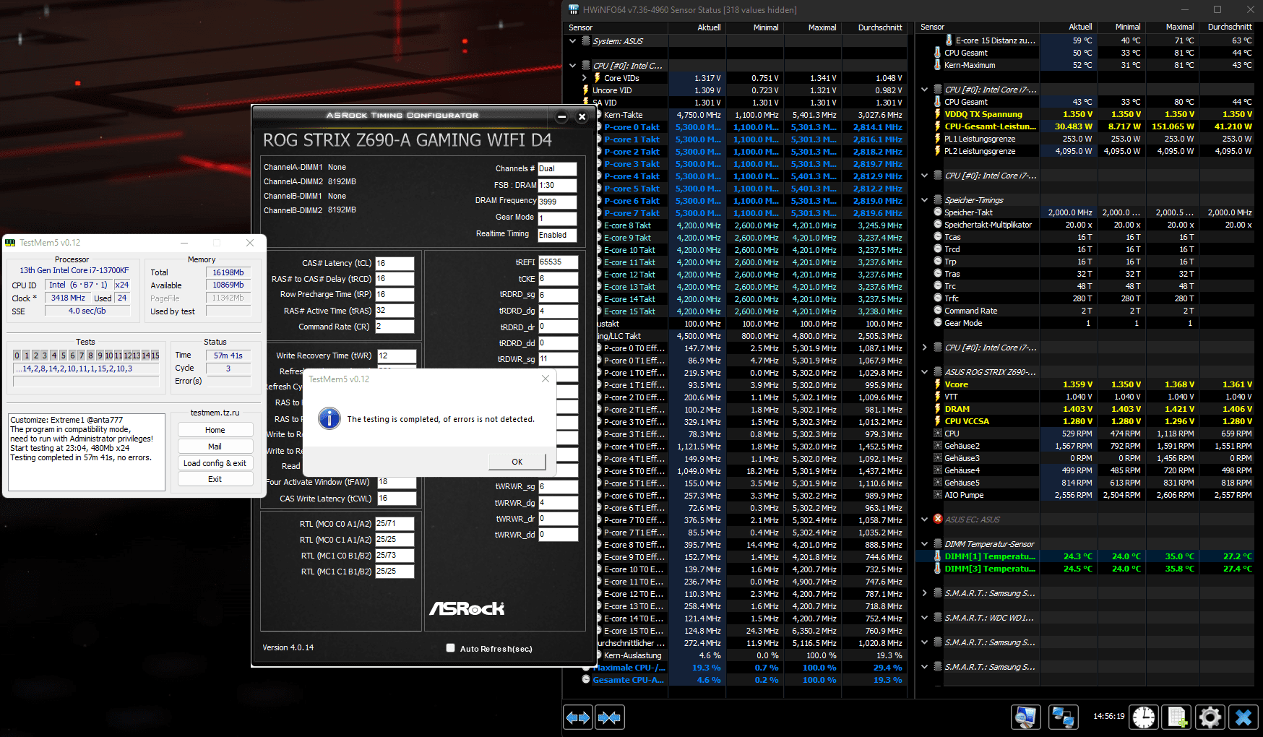The image size is (1263, 737).
Task: Click the Sensor column header in left panel
Action: (x=616, y=27)
